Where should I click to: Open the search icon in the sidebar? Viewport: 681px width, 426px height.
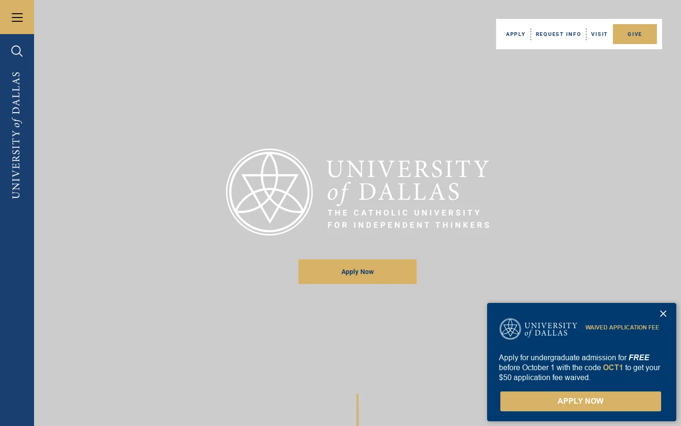(x=17, y=51)
